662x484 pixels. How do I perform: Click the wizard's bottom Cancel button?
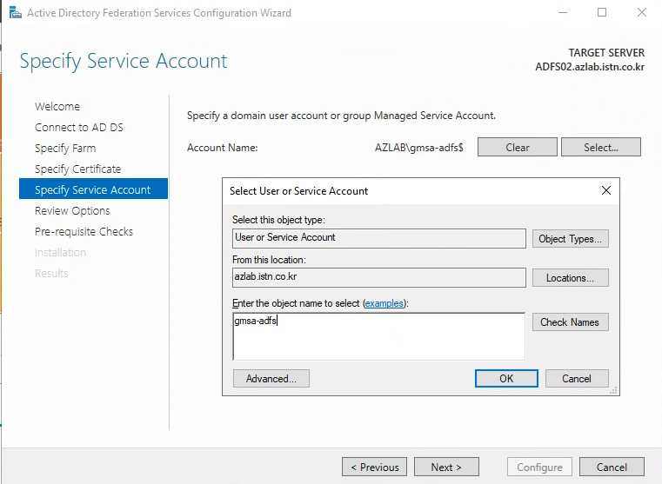click(x=612, y=467)
